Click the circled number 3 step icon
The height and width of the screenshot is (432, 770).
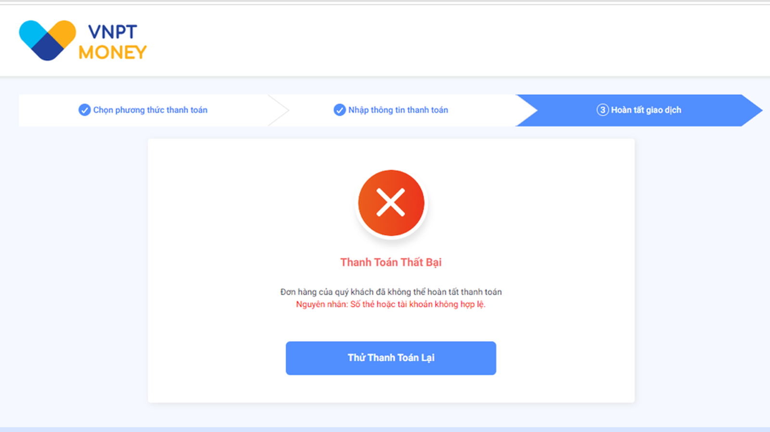tap(603, 110)
